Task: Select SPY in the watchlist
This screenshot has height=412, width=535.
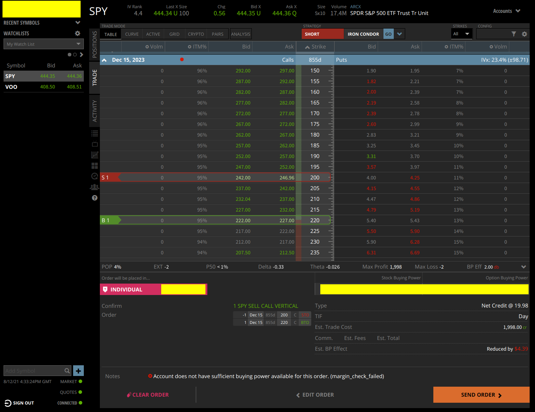Action: [44, 76]
